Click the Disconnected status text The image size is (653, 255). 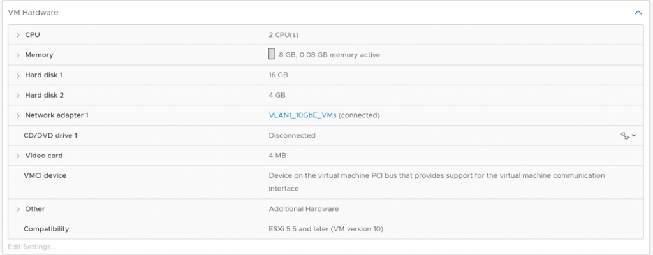(292, 136)
